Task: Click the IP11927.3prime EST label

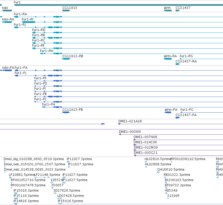Action: pos(79,159)
